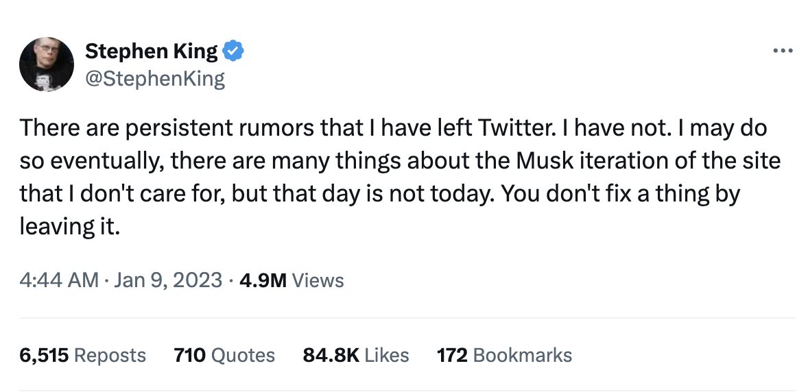808x392 pixels.
Task: Click the "6,515" repost number
Action: coord(44,355)
